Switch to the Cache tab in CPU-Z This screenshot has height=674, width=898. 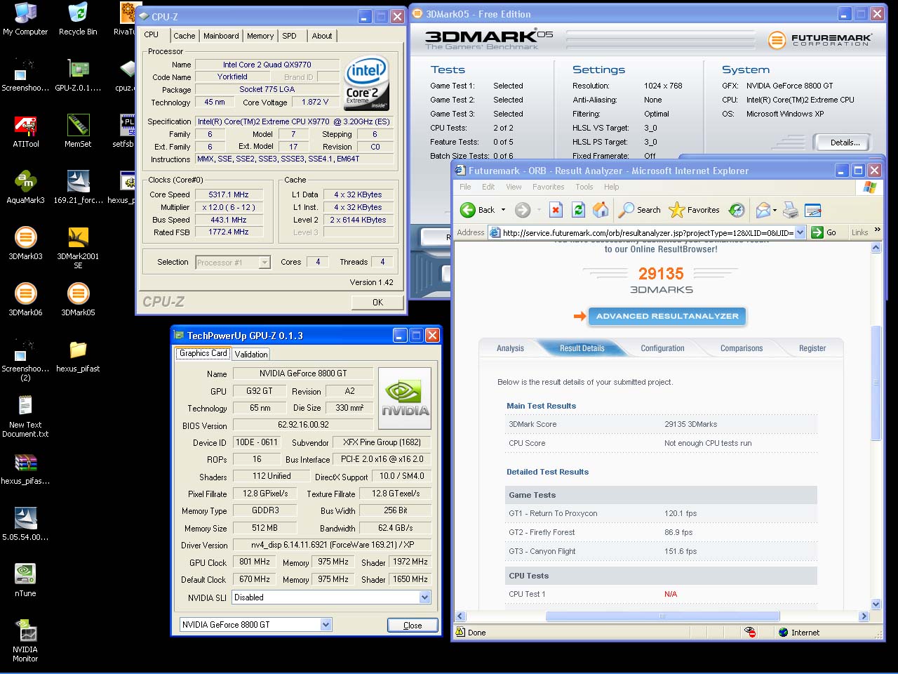185,36
